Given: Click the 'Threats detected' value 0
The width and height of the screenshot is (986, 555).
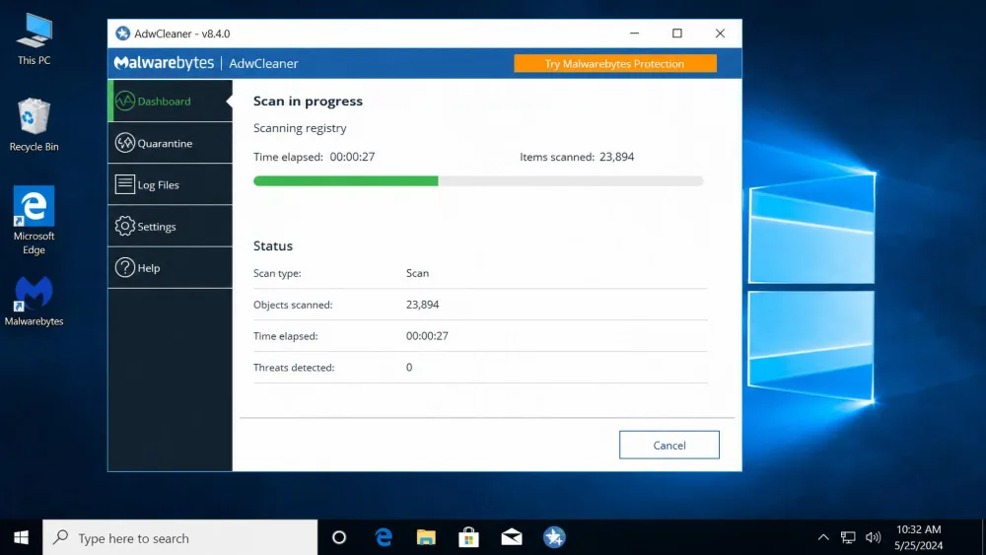Looking at the screenshot, I should [x=409, y=367].
